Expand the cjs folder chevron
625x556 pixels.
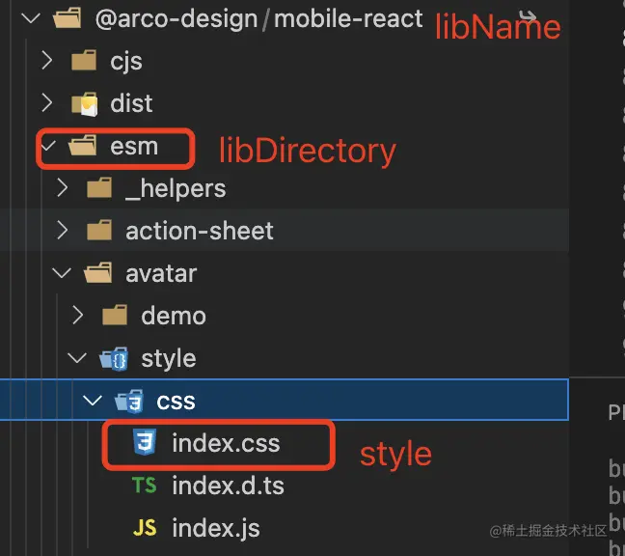tap(46, 61)
